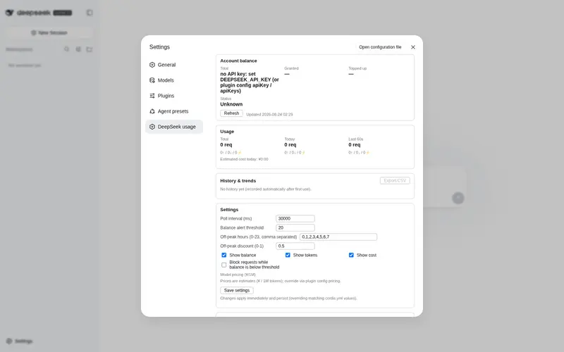Click the search icon in workspace header
Viewport: 564px width, 352px height.
[x=66, y=49]
